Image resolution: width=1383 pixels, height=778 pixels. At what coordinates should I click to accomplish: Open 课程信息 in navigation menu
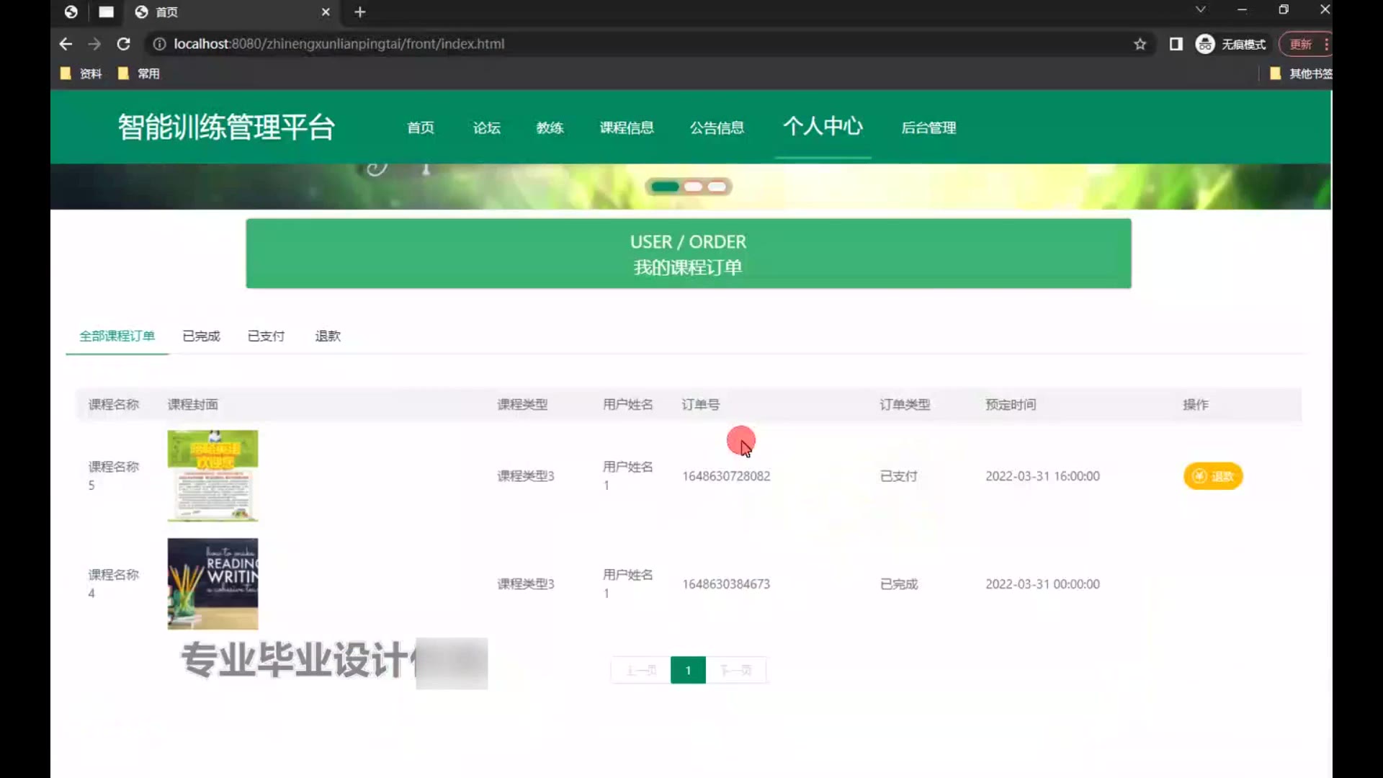tap(627, 128)
